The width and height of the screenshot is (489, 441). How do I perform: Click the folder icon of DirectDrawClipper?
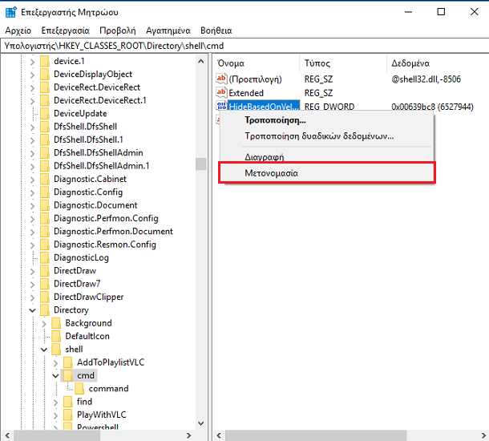tap(45, 297)
